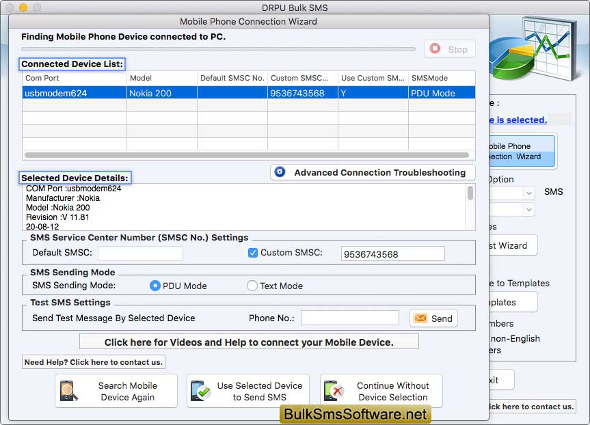590x425 pixels.
Task: Click the Model column header
Action: pos(162,78)
